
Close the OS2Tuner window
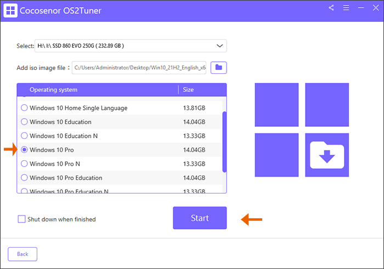tap(376, 8)
